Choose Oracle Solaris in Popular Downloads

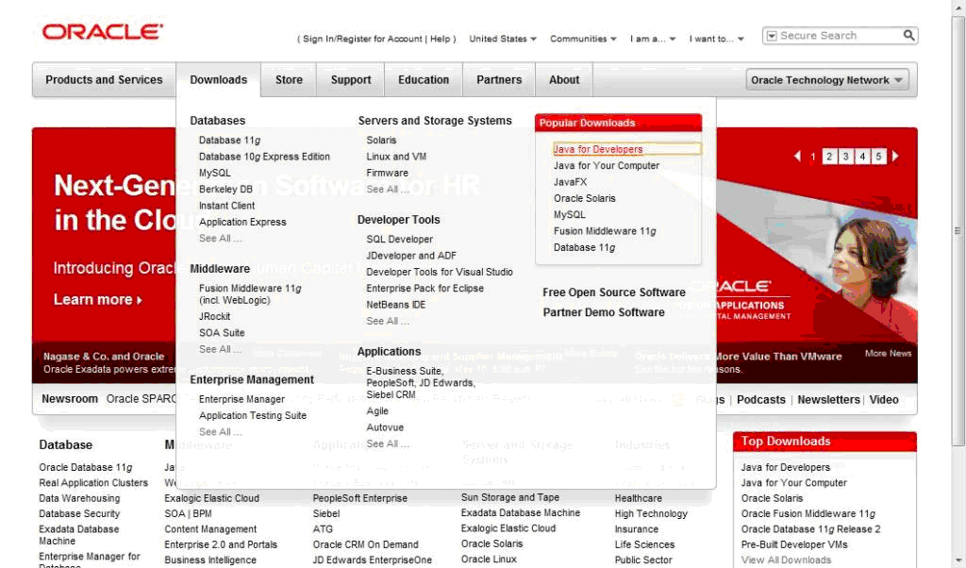[x=584, y=198]
